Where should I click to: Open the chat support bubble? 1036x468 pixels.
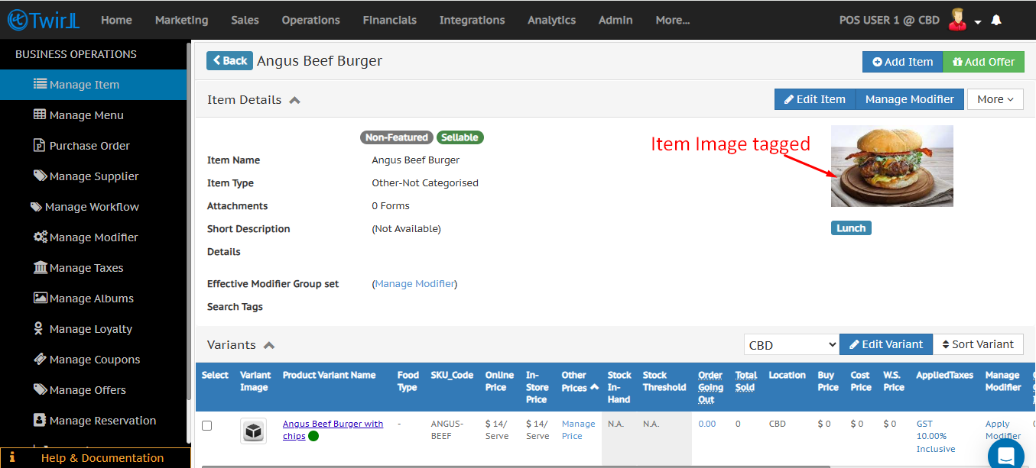click(1005, 454)
